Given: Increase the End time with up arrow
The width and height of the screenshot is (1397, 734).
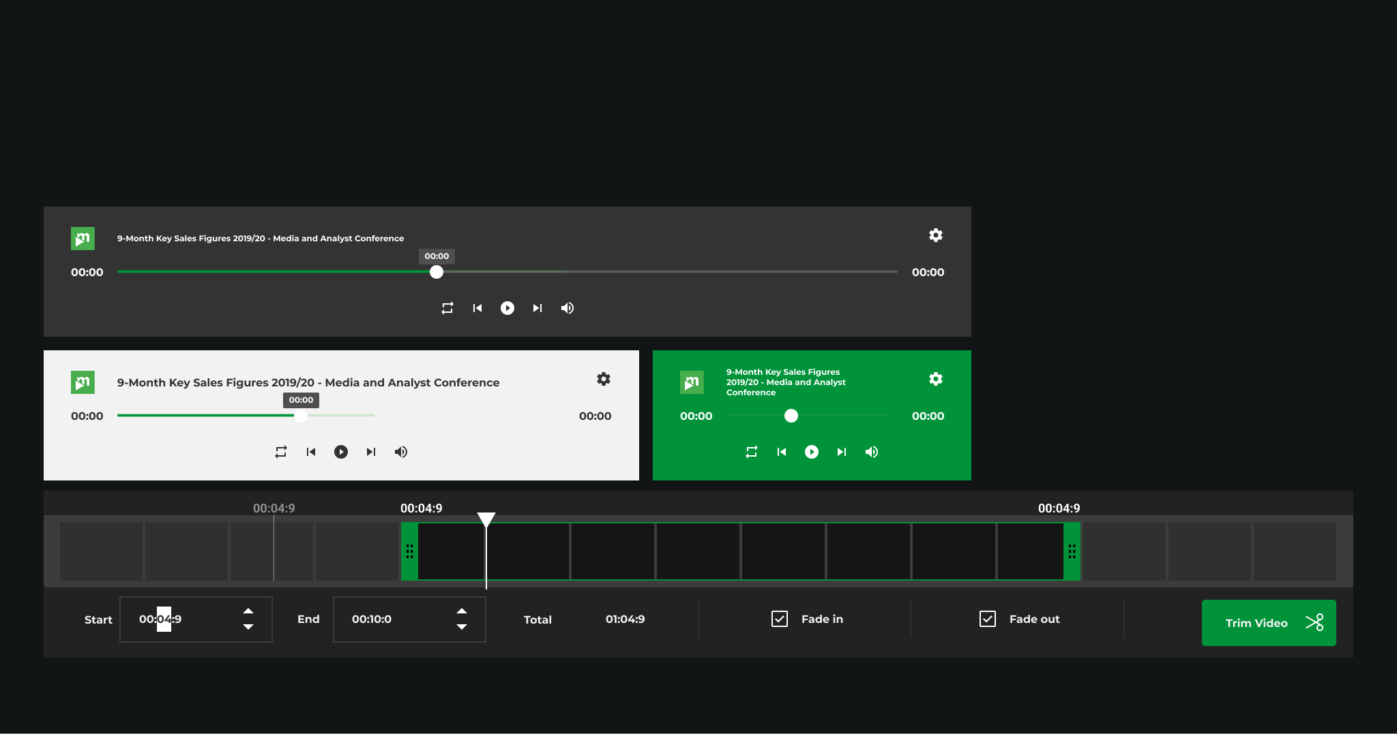Looking at the screenshot, I should click(x=462, y=611).
